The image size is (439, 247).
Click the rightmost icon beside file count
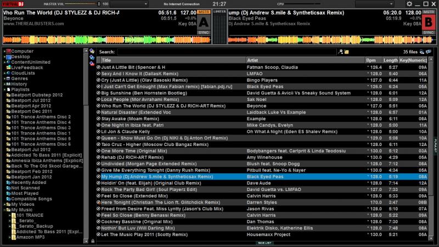pyautogui.click(x=429, y=52)
